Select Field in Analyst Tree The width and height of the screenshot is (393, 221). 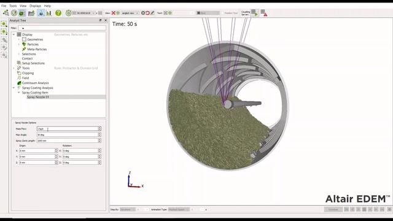[25, 78]
